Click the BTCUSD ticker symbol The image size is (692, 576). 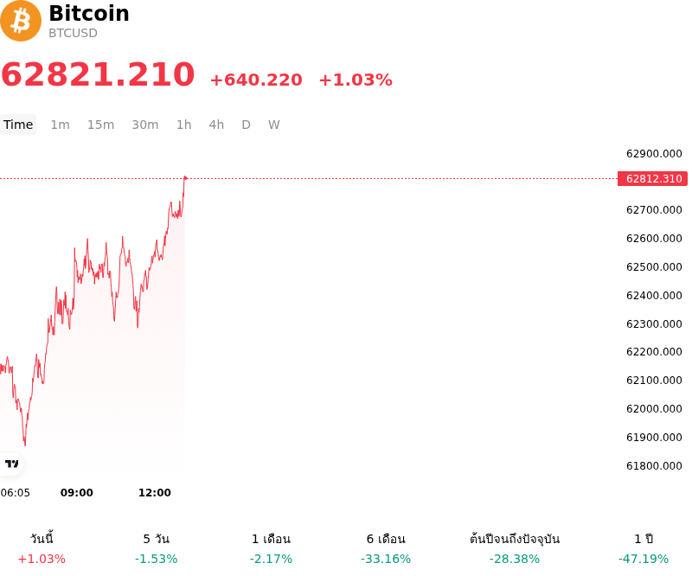point(73,33)
